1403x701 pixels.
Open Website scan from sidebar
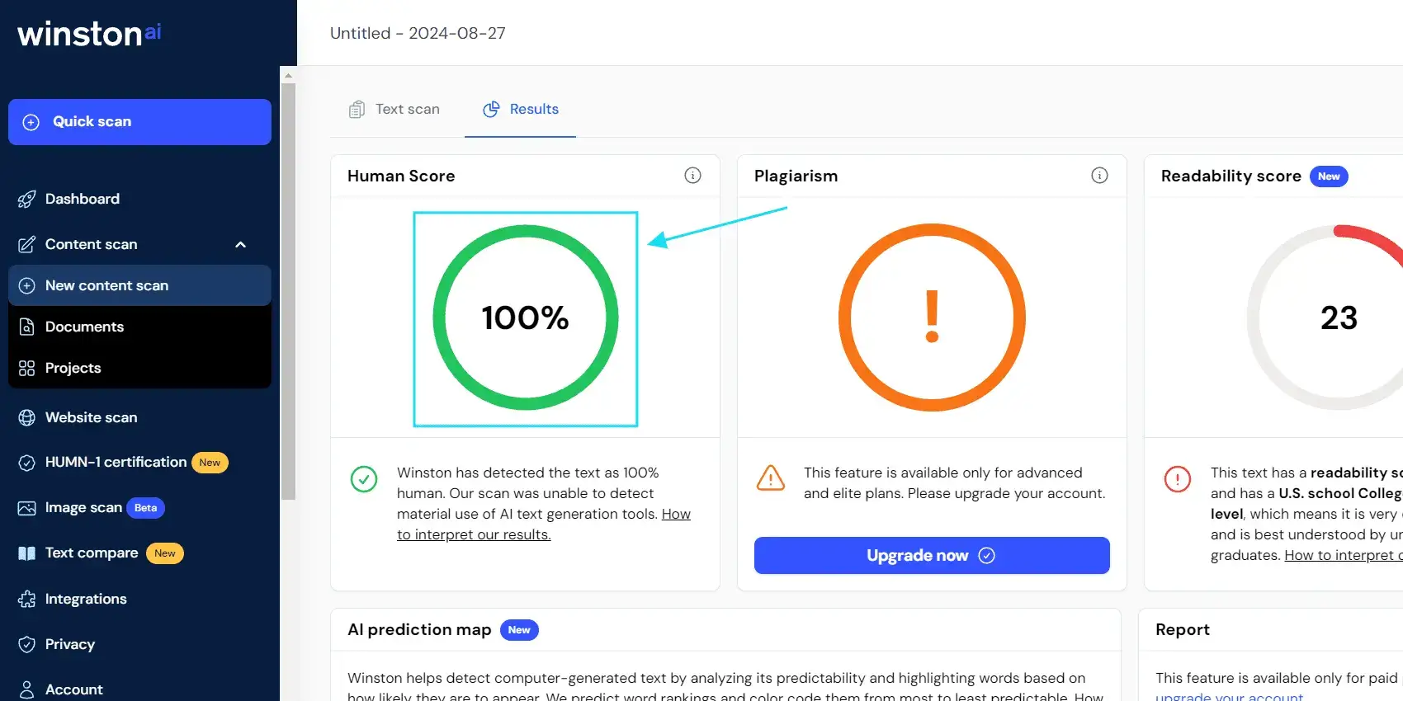91,417
